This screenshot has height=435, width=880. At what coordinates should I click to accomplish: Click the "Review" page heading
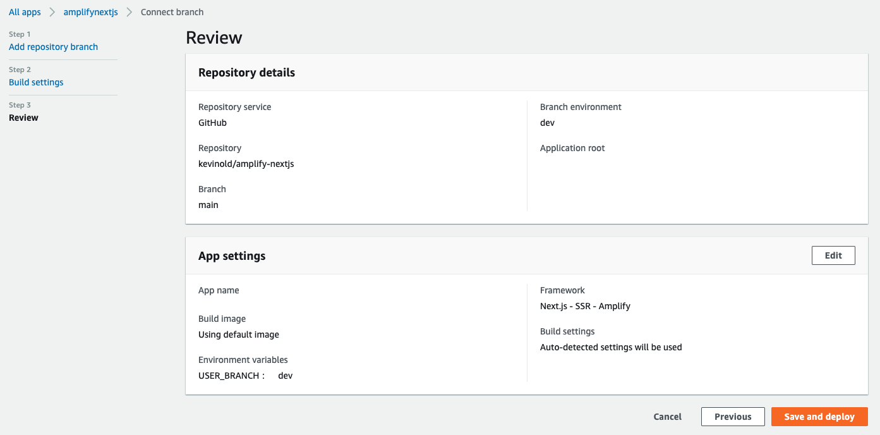[214, 37]
